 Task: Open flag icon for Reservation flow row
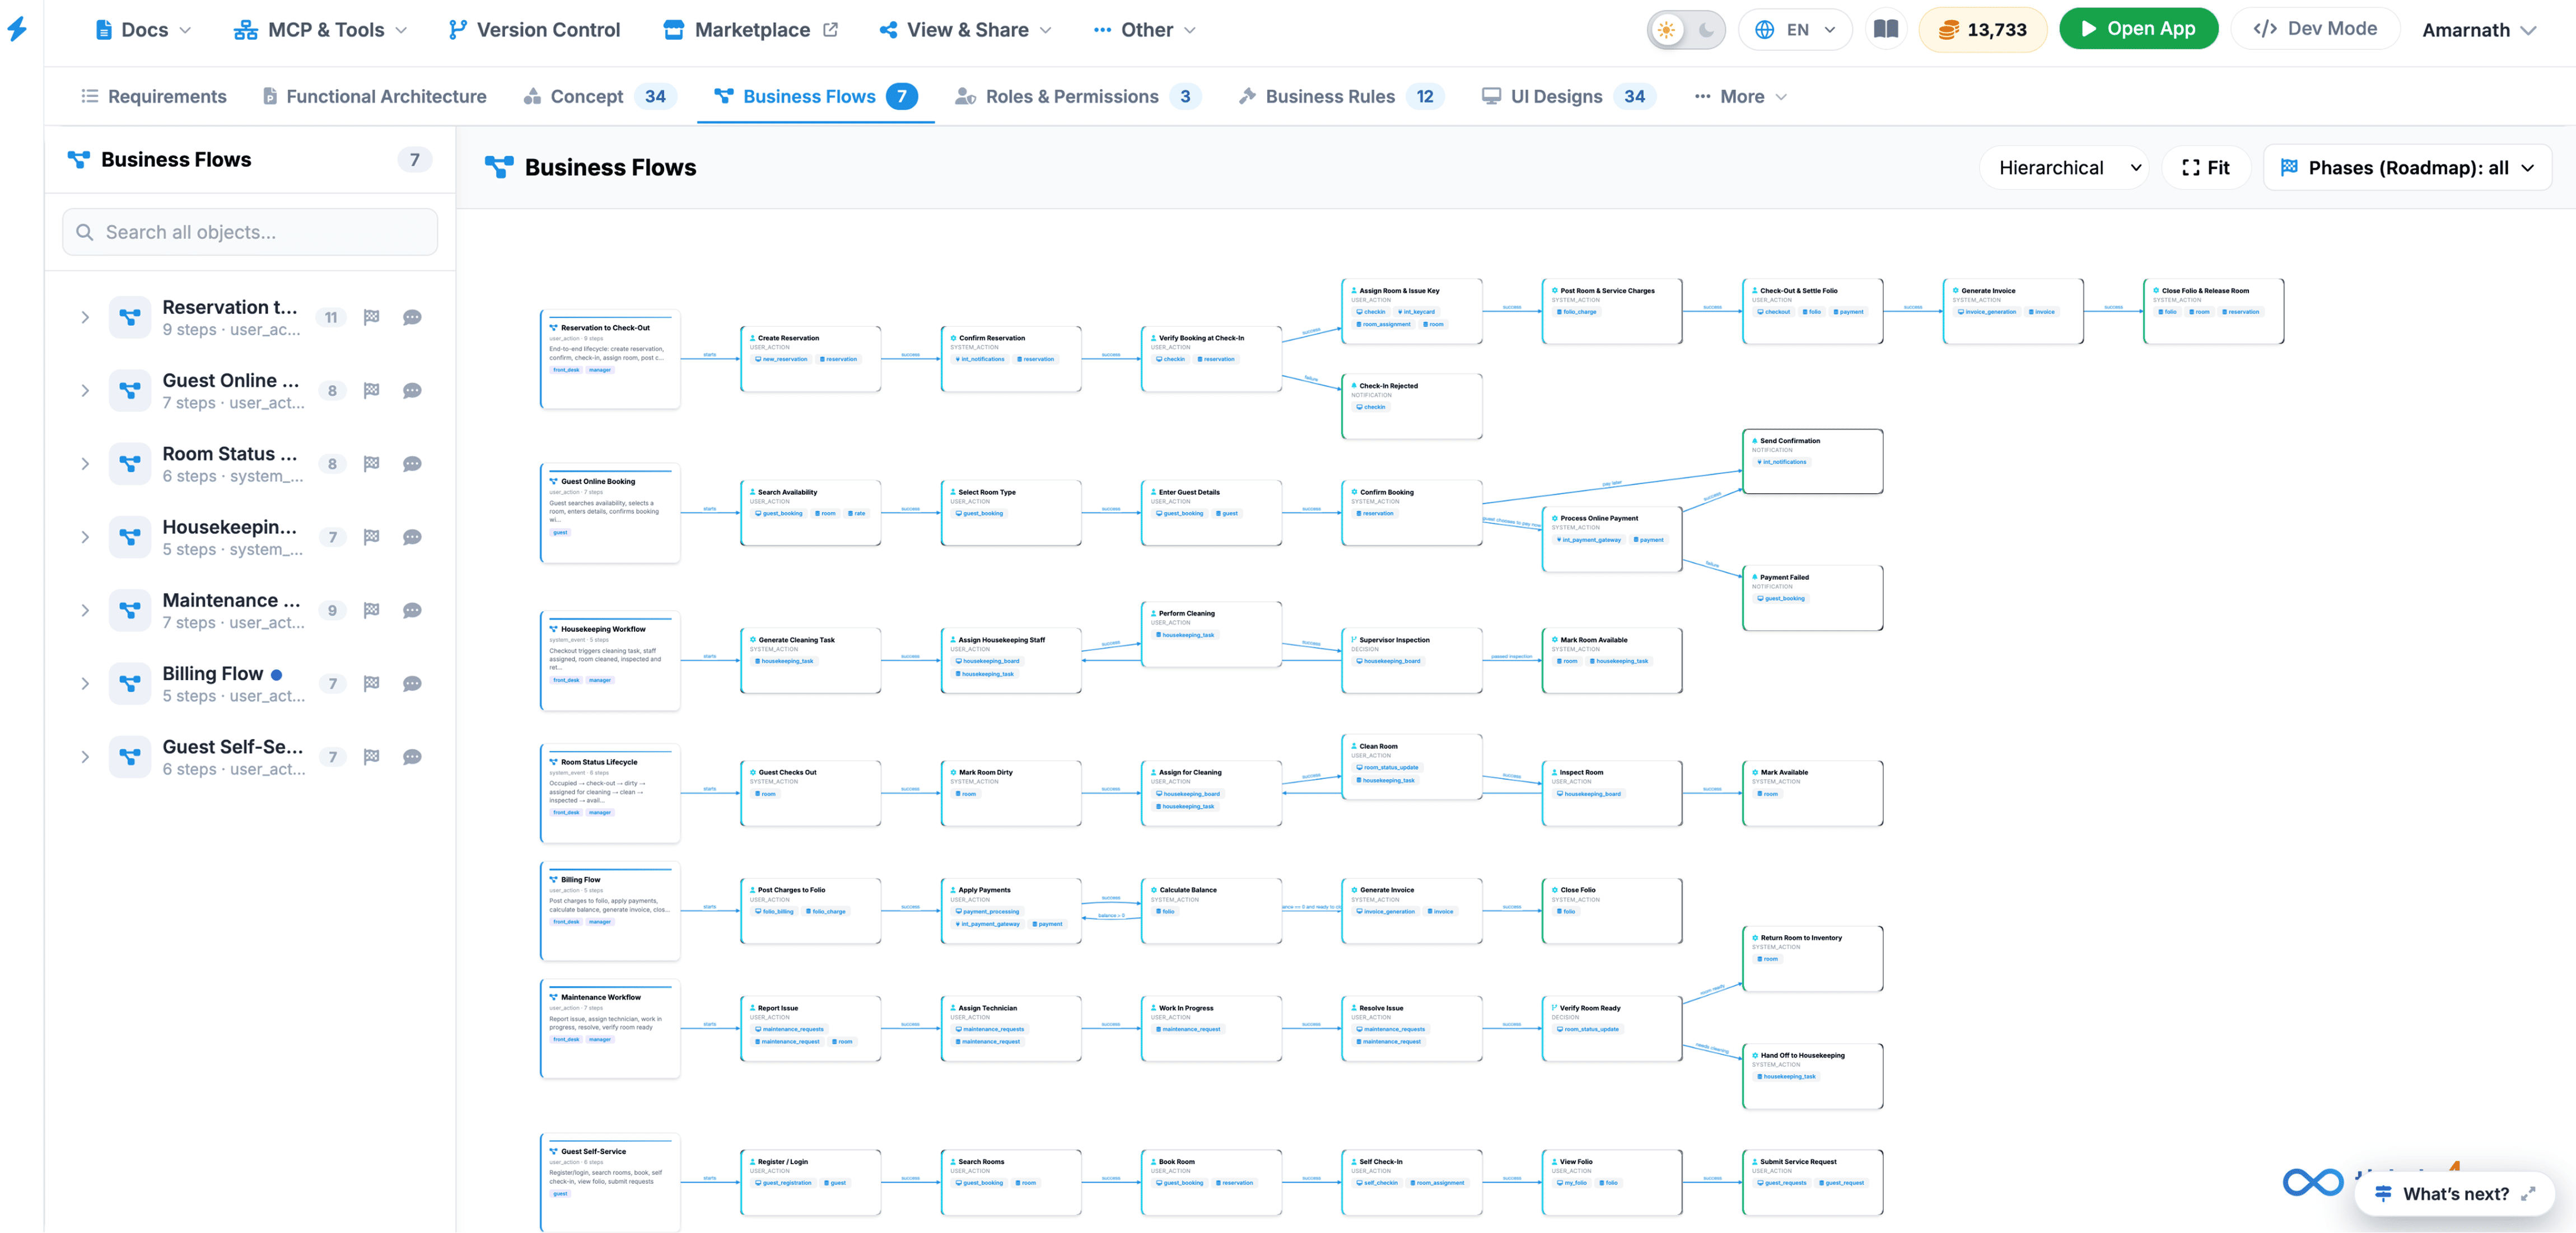tap(372, 318)
